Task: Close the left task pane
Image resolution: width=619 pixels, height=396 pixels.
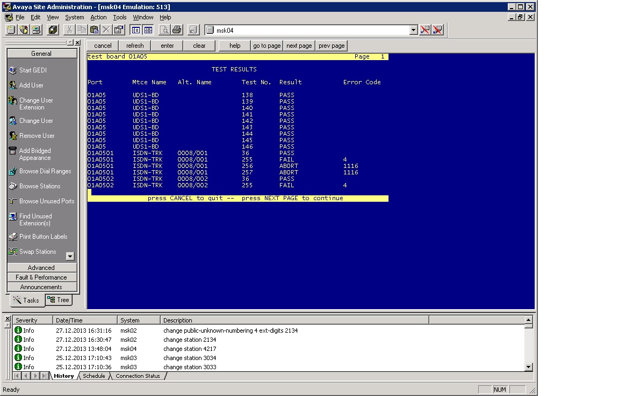Action: pos(78,42)
